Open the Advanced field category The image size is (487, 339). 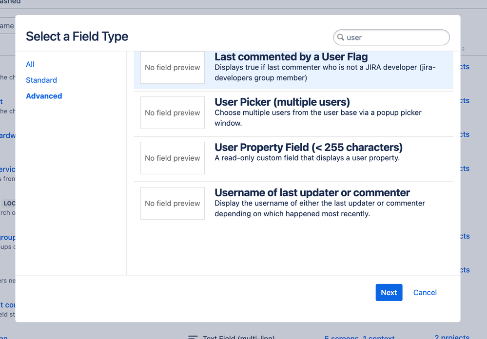[44, 96]
